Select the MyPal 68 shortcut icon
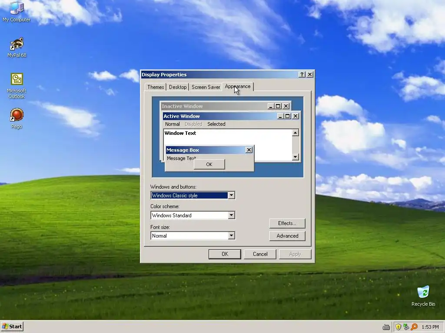 pos(17,47)
